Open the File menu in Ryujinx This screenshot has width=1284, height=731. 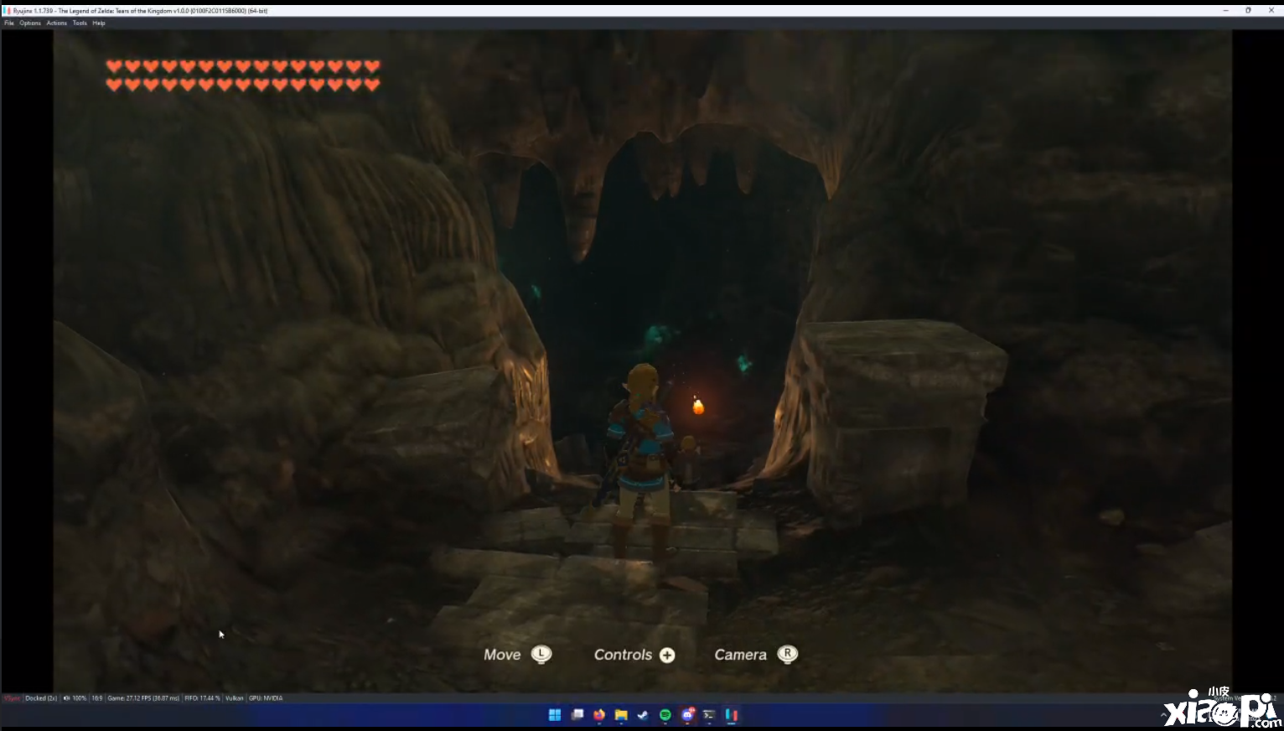point(8,23)
